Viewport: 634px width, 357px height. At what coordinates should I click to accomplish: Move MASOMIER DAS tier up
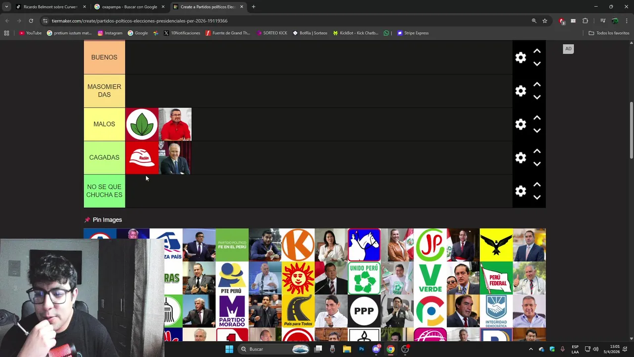tap(537, 84)
